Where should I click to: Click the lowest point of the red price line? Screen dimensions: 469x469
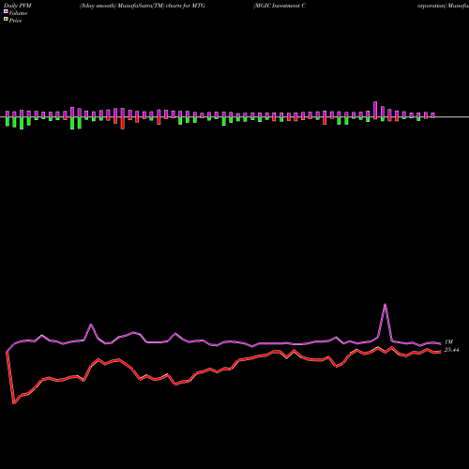[14, 403]
